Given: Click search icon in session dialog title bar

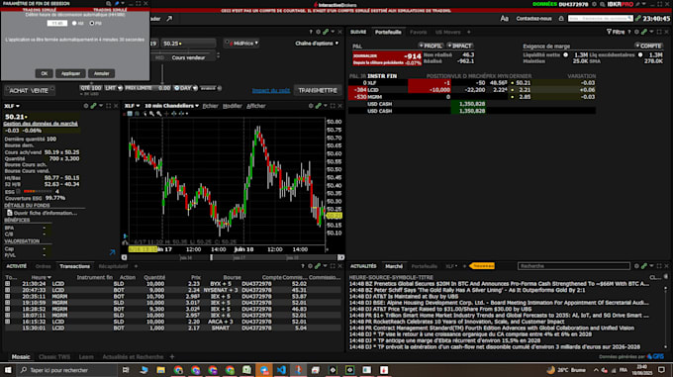Looking at the screenshot, I should [x=109, y=3].
